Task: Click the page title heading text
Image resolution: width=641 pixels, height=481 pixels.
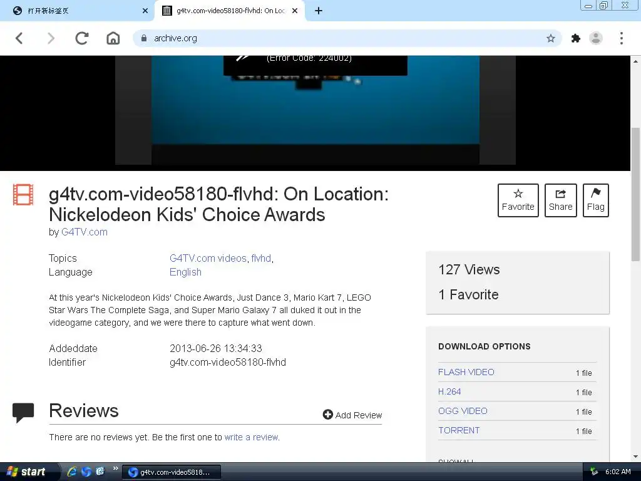Action: pyautogui.click(x=218, y=204)
